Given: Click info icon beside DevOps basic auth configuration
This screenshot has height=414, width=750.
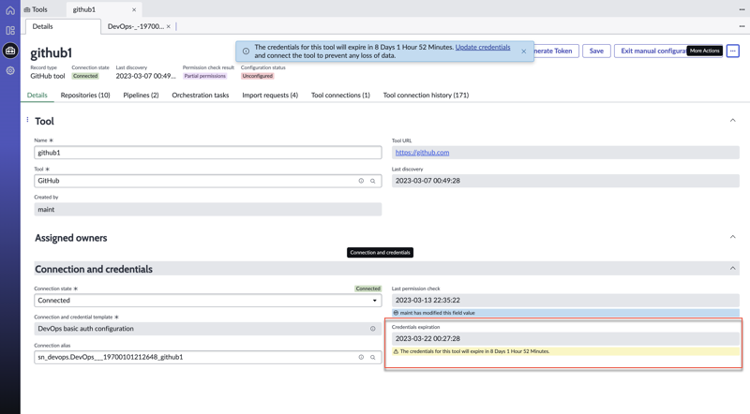Looking at the screenshot, I should (372, 329).
